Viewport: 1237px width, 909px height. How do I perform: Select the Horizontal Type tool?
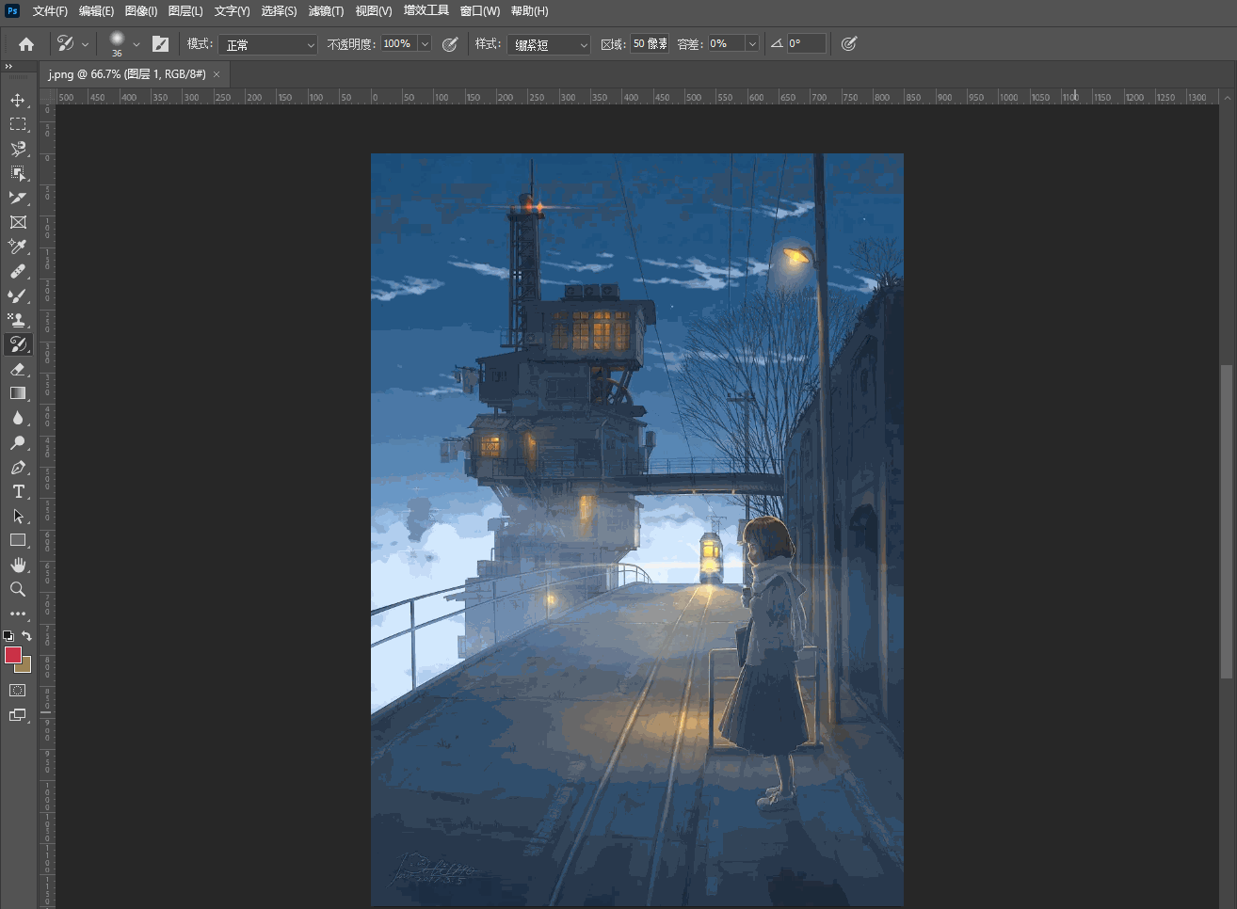pyautogui.click(x=18, y=491)
